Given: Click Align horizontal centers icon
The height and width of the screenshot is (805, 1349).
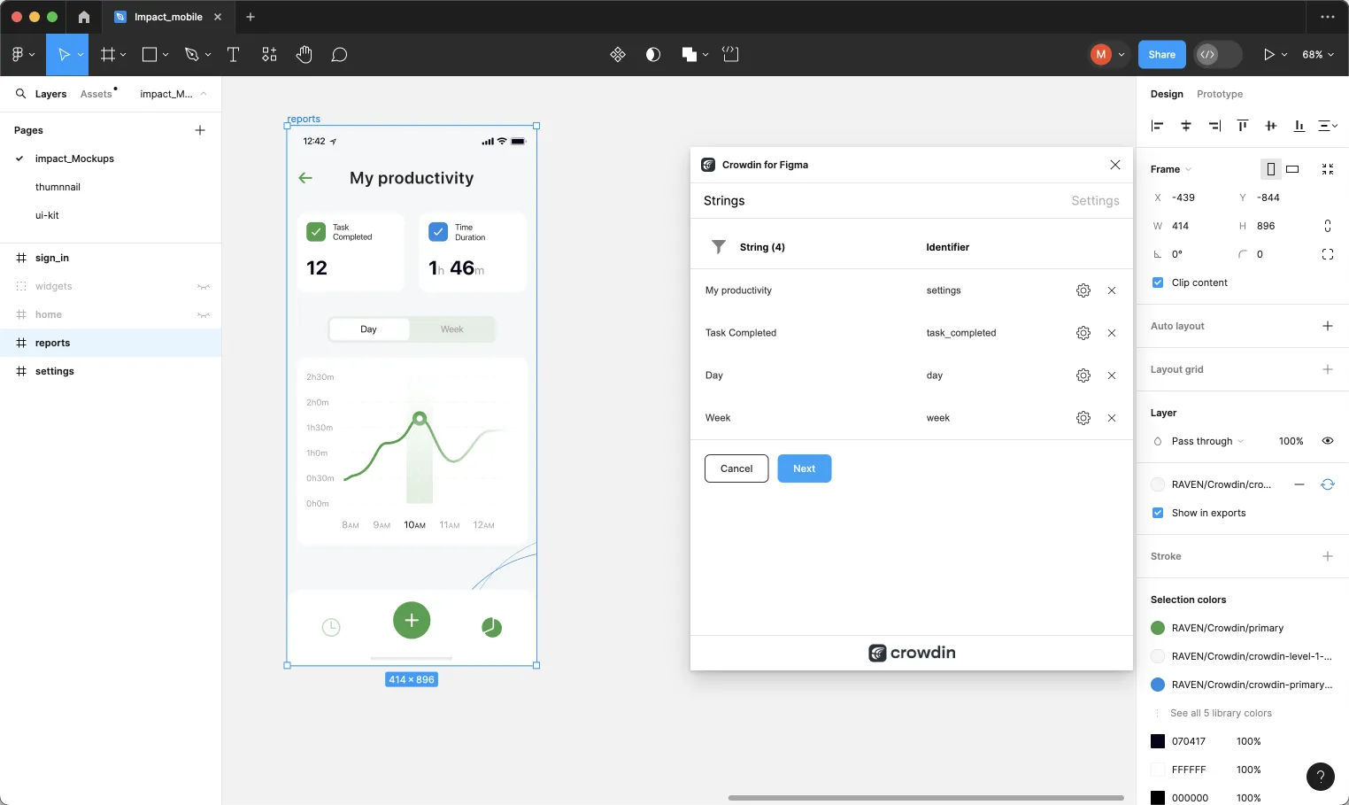Looking at the screenshot, I should [1186, 126].
